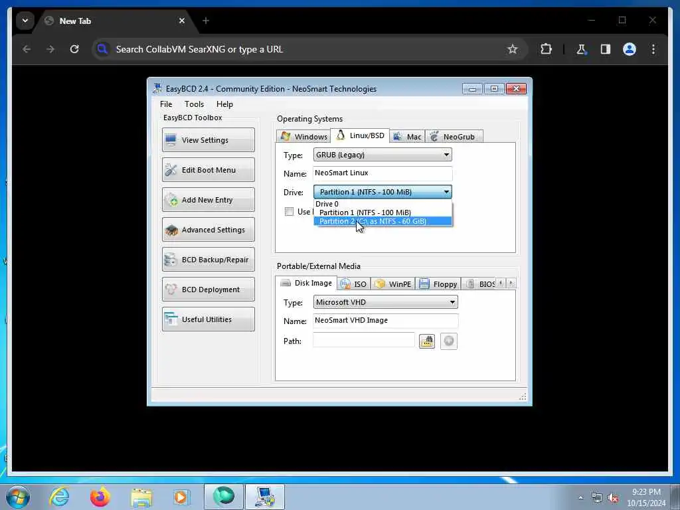This screenshot has height=510, width=680.
Task: Open a new Chrome tab
Action: [x=206, y=21]
